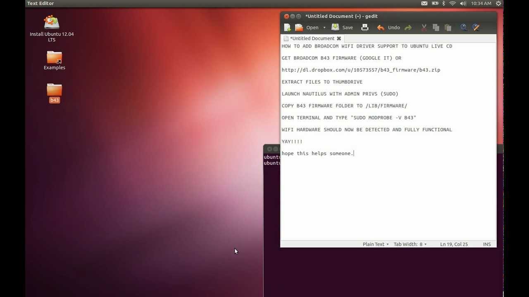Screen dimensions: 529x297
Task: Create a new document in gedit
Action: coord(287,28)
